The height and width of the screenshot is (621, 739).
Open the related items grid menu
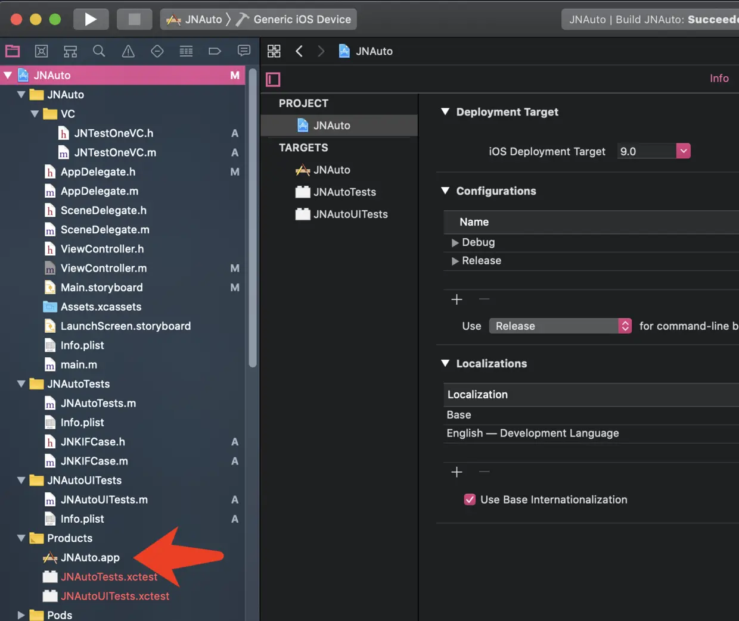274,51
